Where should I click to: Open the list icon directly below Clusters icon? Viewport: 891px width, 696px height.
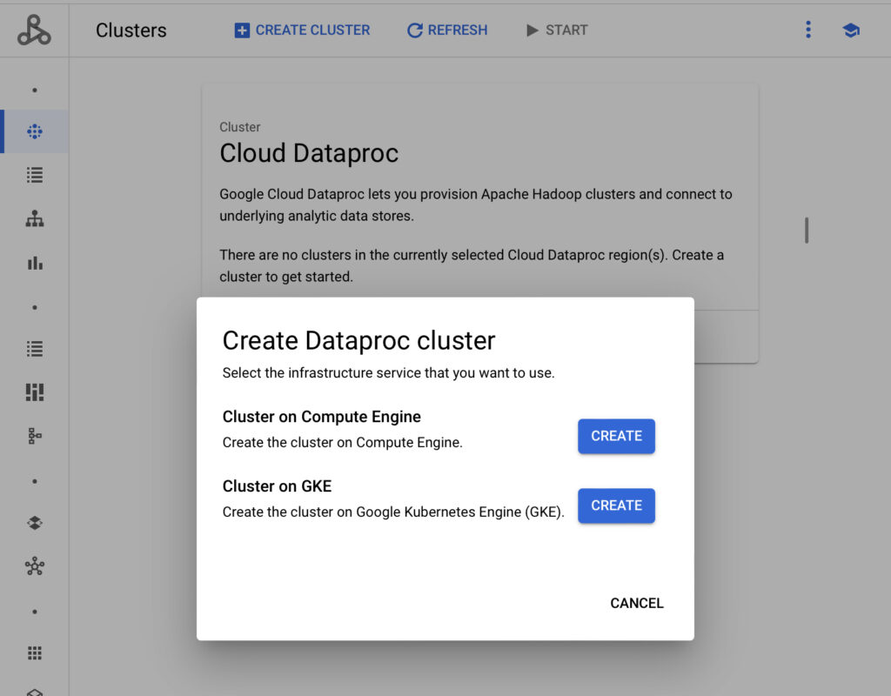pos(35,175)
